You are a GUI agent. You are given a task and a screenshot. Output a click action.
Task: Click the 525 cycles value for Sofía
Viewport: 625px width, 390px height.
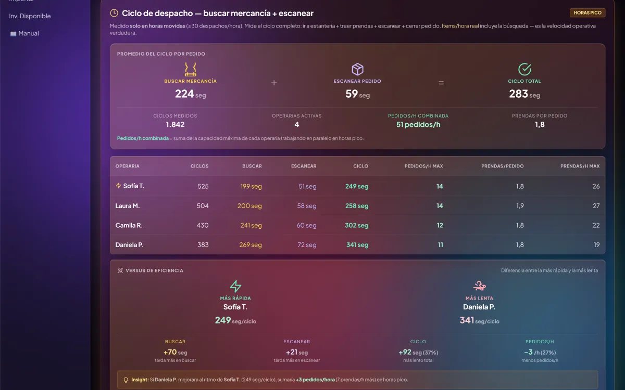point(203,186)
